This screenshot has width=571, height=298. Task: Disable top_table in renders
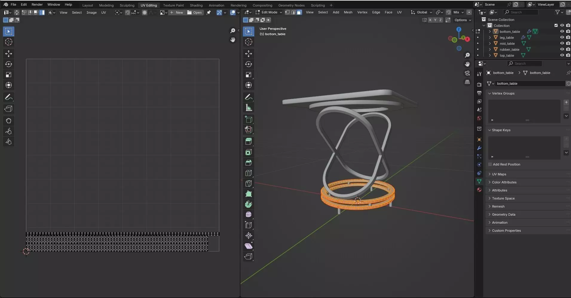click(x=568, y=55)
